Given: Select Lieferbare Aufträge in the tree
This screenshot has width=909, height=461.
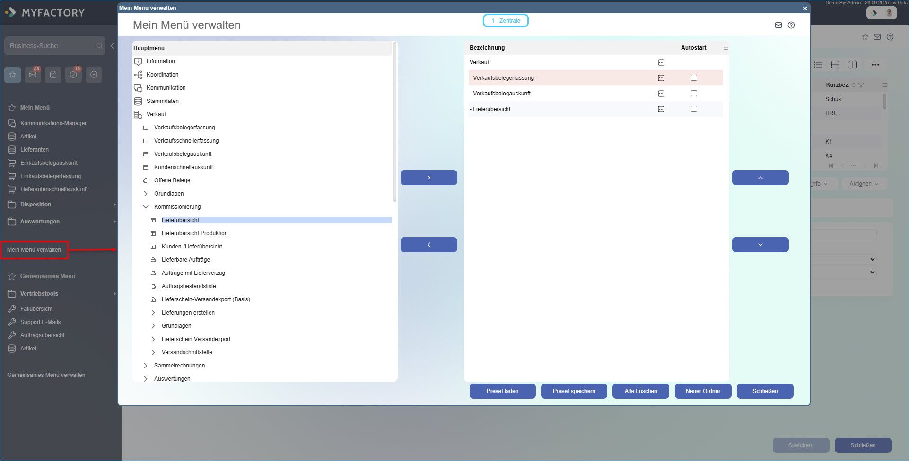Looking at the screenshot, I should [186, 260].
